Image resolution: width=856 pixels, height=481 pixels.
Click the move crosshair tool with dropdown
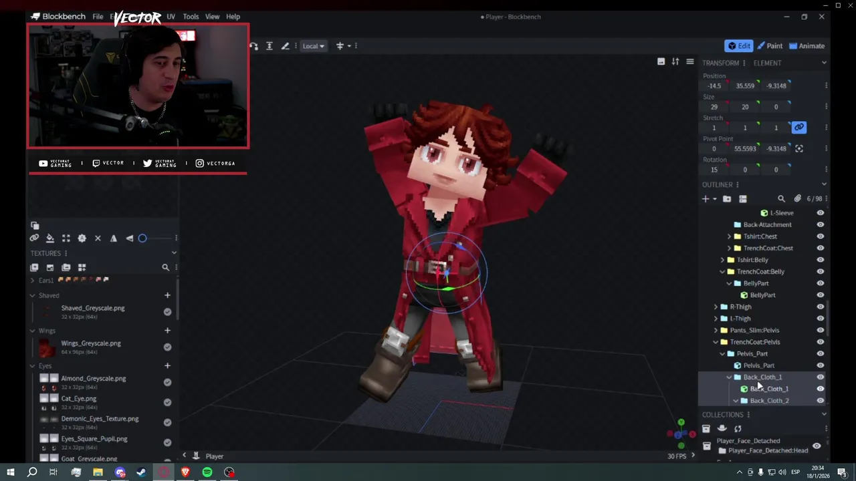tap(340, 45)
